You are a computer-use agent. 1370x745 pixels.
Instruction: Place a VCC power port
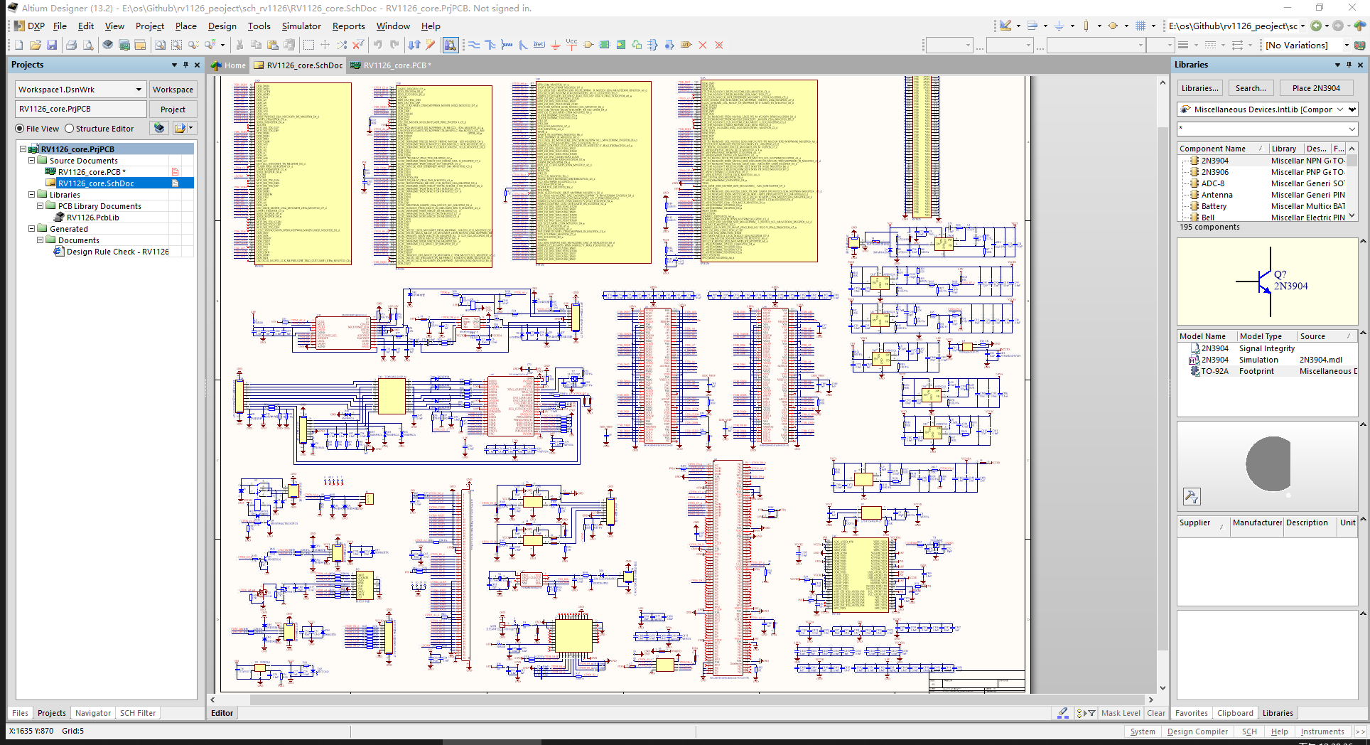(x=571, y=44)
